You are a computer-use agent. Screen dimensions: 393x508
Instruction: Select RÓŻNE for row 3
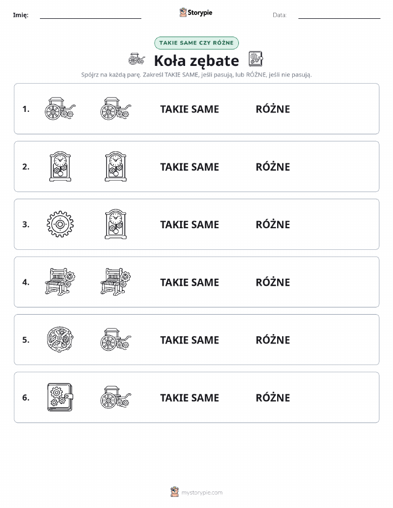[273, 224]
